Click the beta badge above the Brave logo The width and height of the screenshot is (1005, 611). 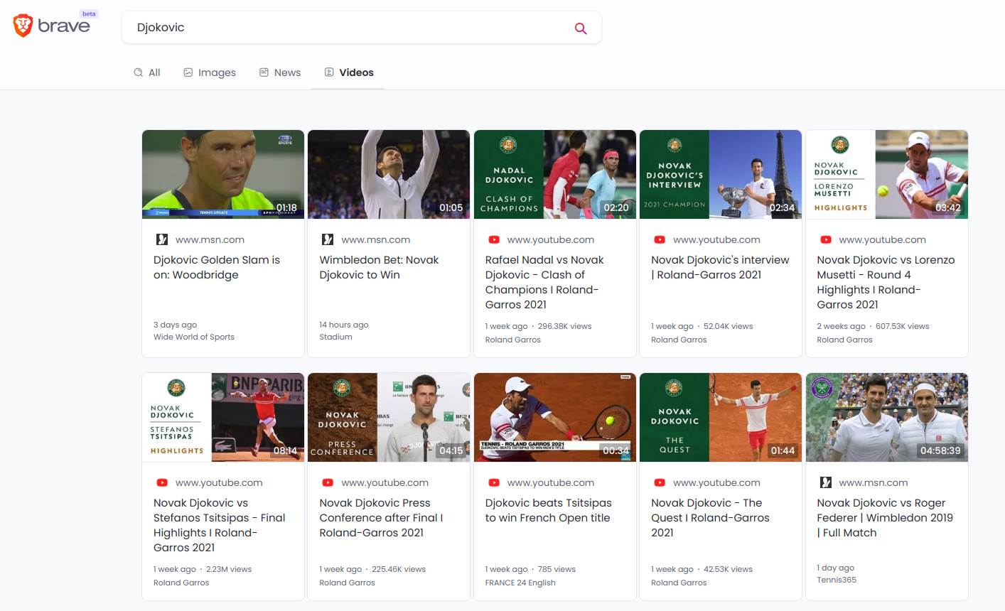coord(88,13)
